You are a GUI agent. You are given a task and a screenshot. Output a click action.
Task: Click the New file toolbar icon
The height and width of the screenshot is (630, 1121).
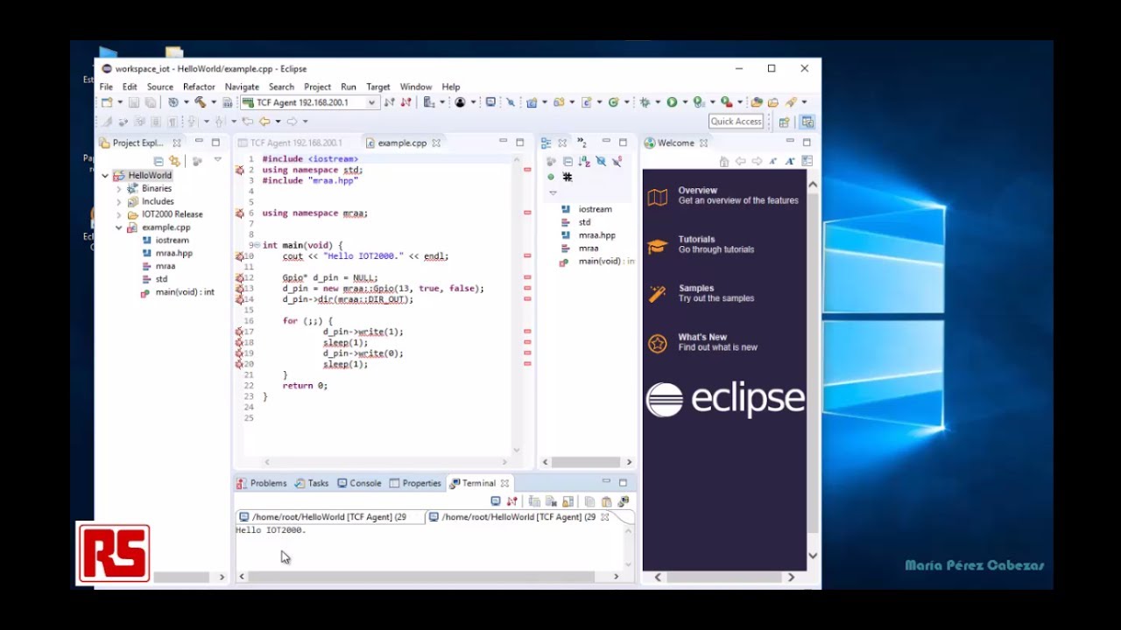[106, 102]
